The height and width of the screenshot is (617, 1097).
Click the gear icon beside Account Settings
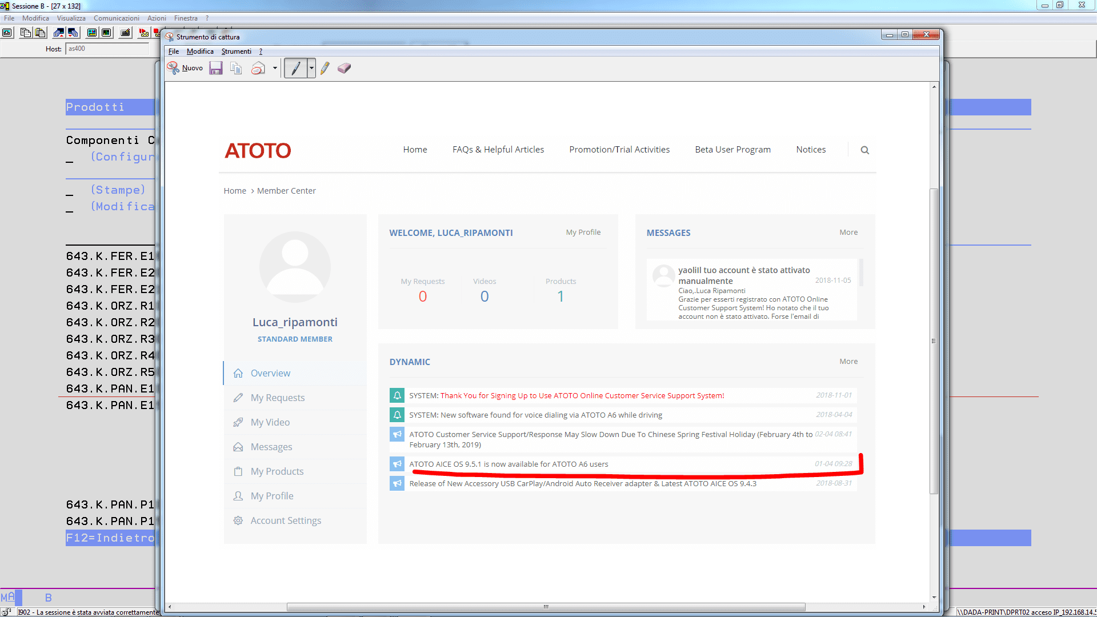coord(238,520)
